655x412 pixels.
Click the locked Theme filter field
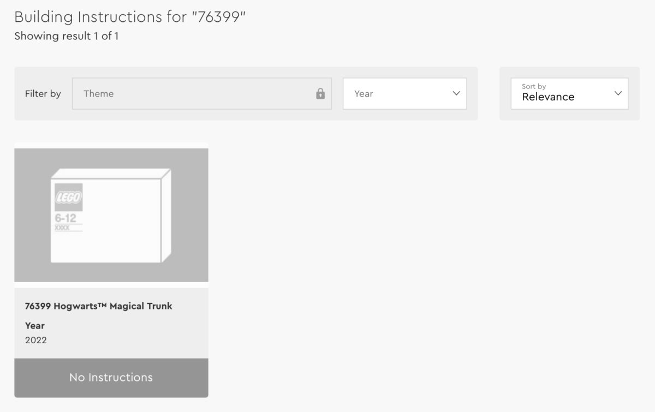201,93
